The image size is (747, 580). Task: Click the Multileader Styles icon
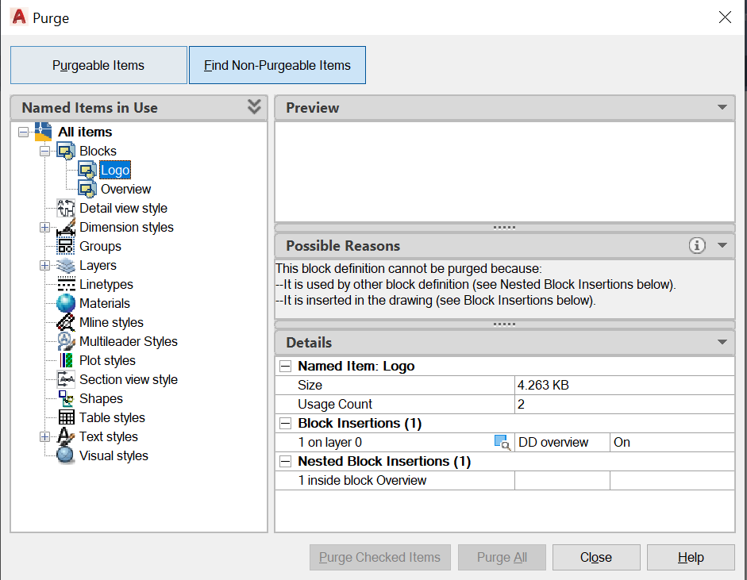tap(67, 341)
